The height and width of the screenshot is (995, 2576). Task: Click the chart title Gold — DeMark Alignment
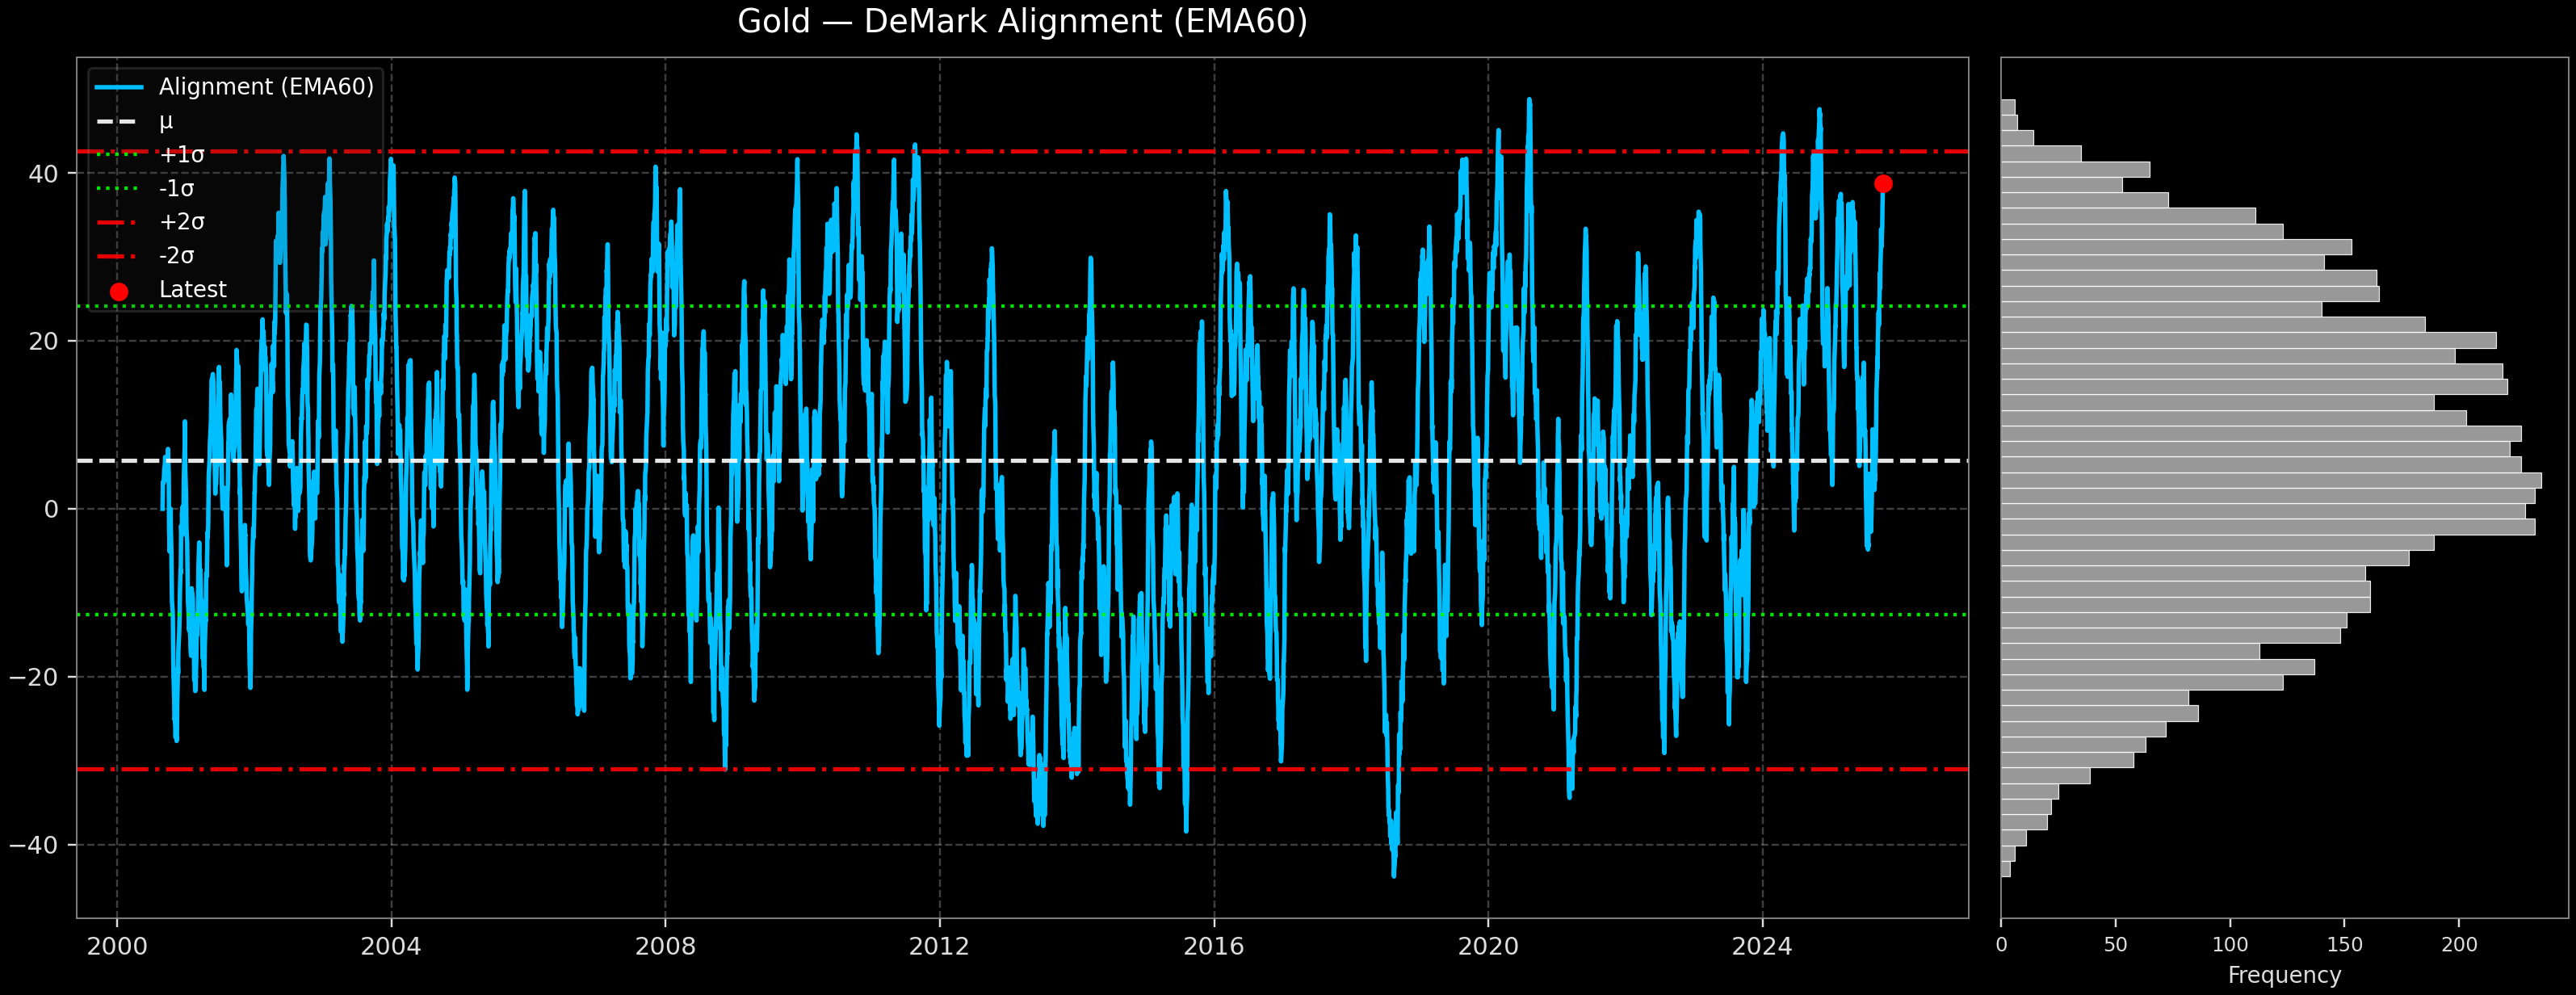tap(1022, 22)
